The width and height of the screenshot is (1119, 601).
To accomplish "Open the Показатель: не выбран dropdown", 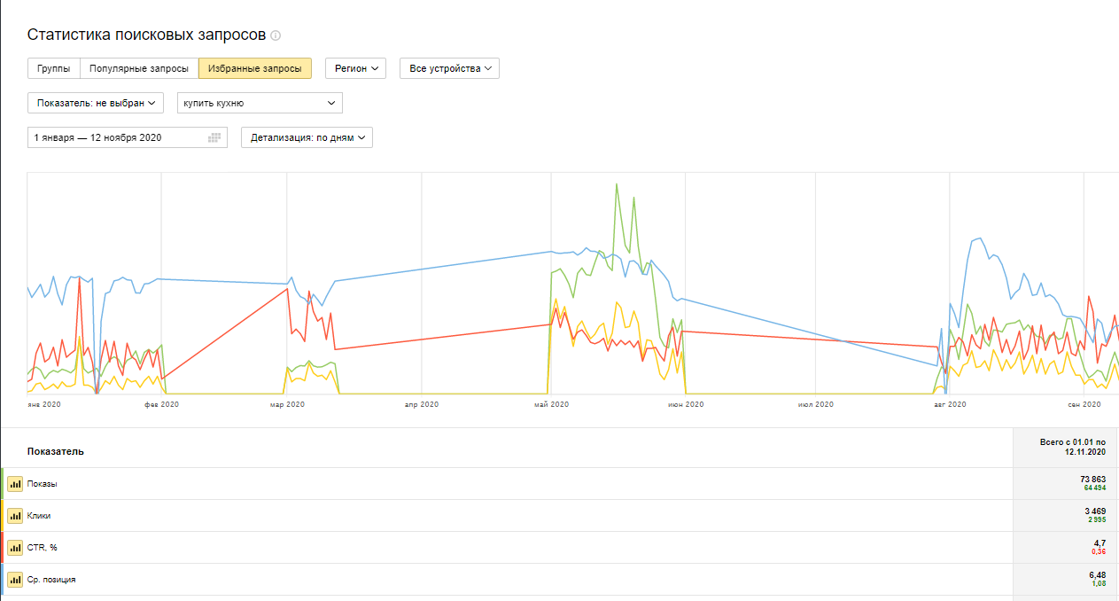I will (96, 103).
